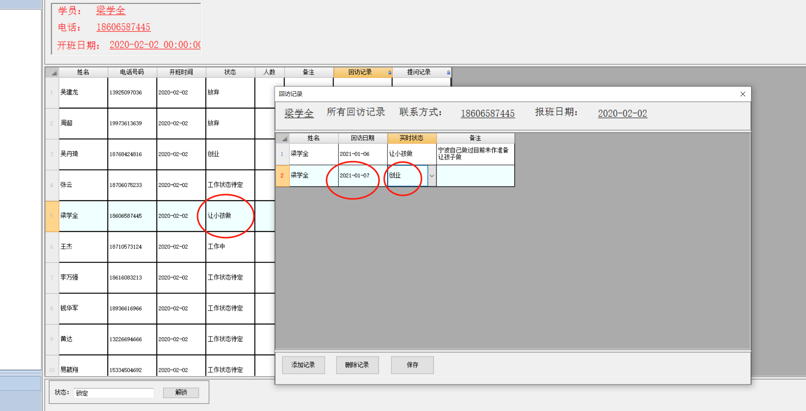Screen dimensions: 806x411
Task: Click the 添加记录 button
Action: 303,365
